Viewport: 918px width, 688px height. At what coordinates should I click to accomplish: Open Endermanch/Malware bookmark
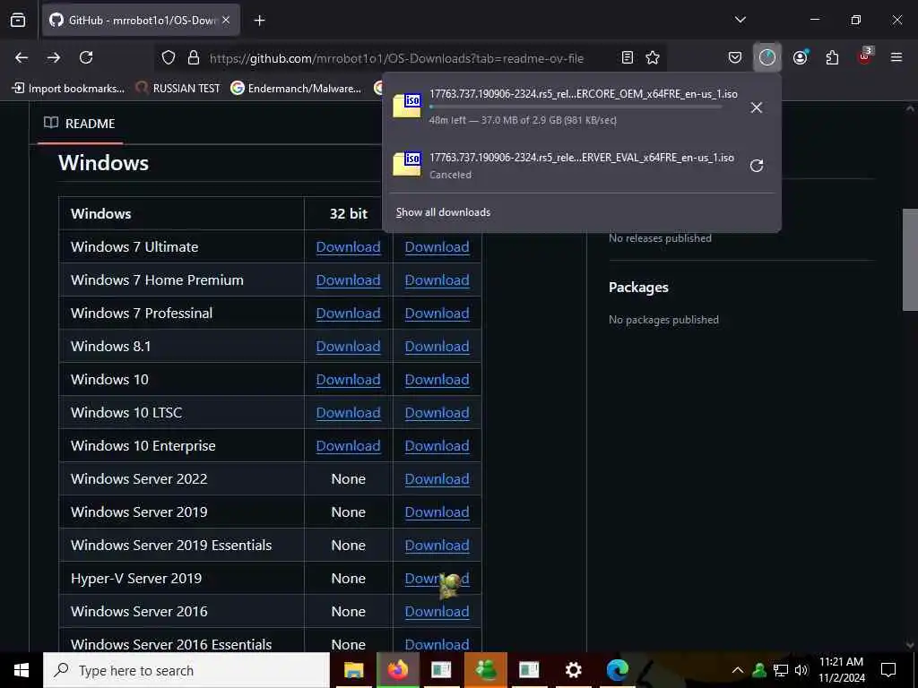coord(296,89)
